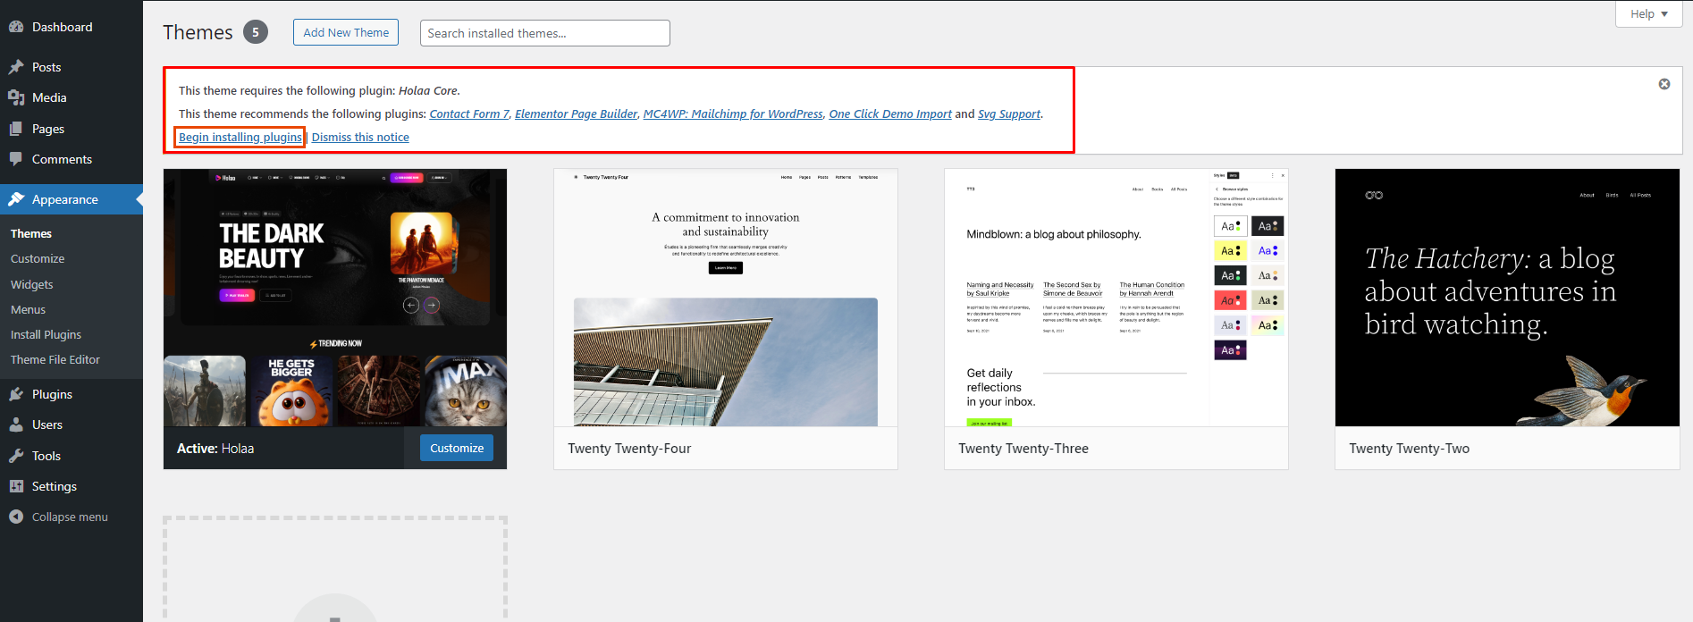The width and height of the screenshot is (1693, 622).
Task: Click the Plugins plug icon
Action: [16, 394]
